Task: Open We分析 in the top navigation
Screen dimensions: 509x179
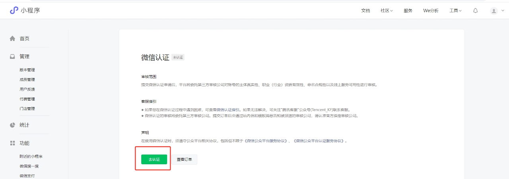Action: click(431, 11)
